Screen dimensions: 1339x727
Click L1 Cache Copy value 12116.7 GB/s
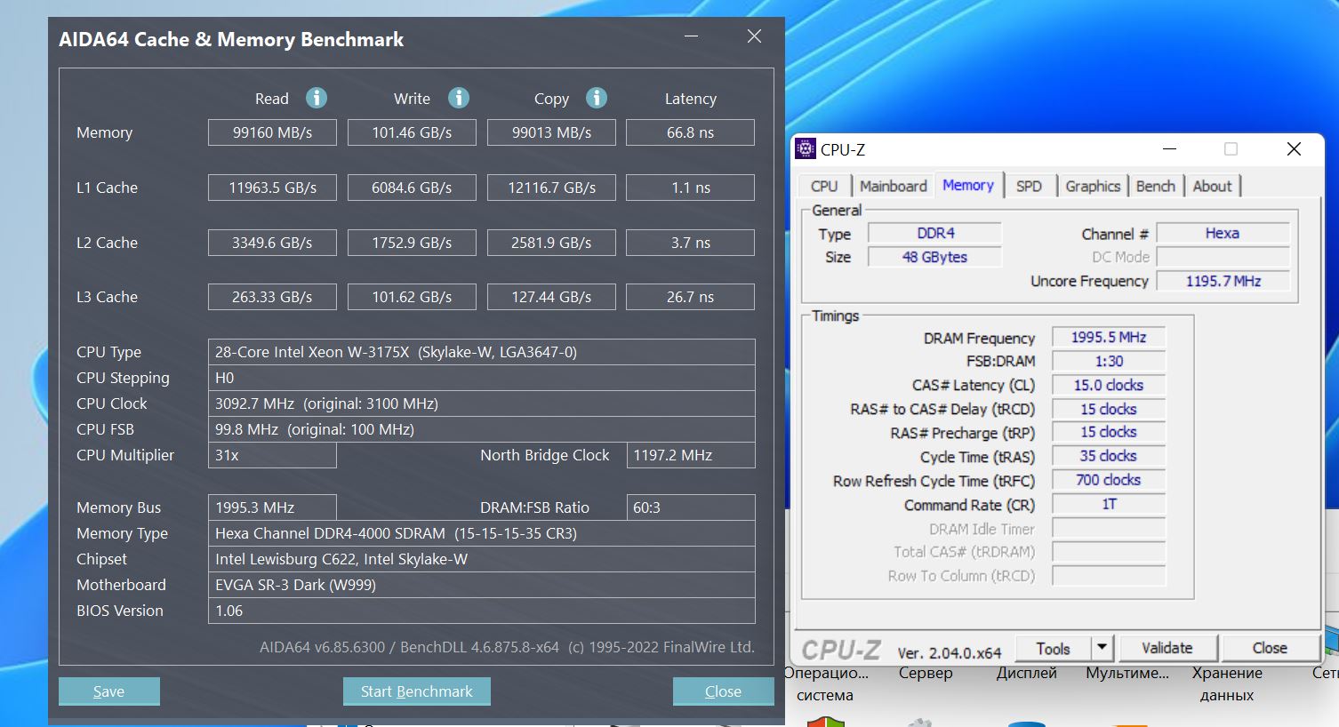(x=551, y=188)
